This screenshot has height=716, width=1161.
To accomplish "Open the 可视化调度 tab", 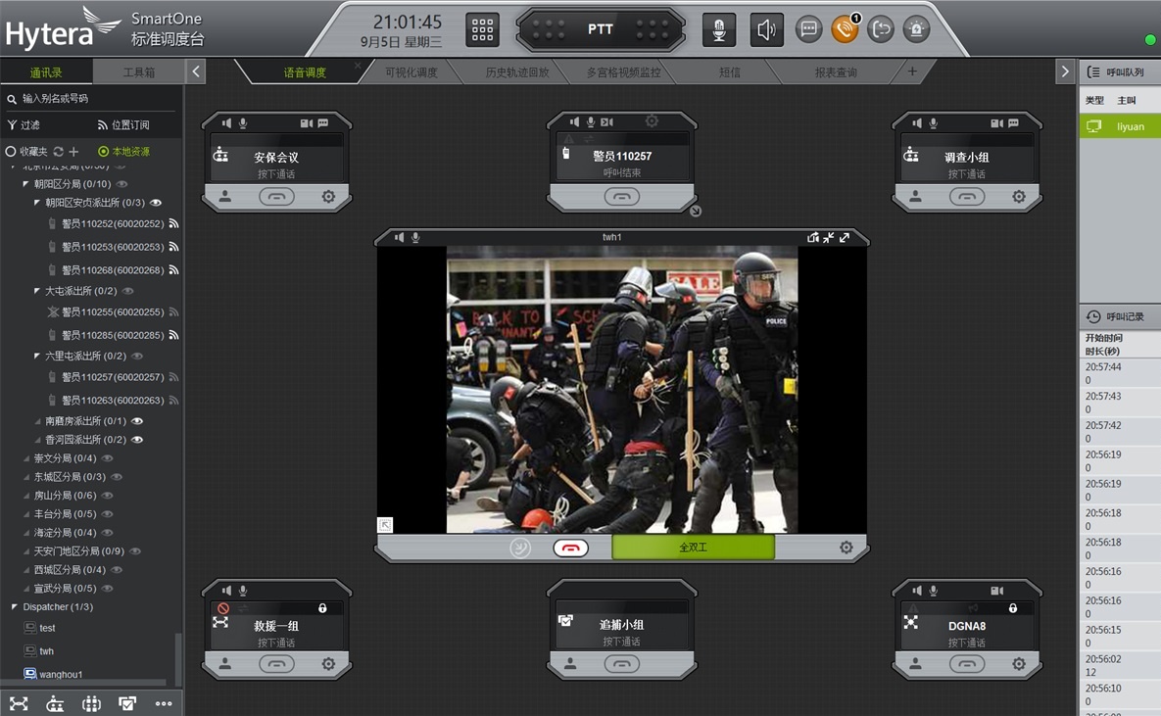I will point(411,72).
